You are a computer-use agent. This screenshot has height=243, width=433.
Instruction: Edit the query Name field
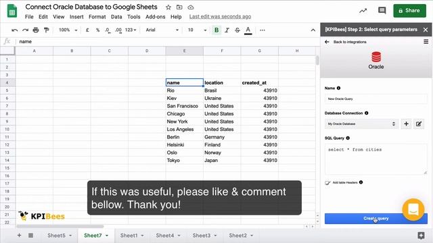point(376,99)
